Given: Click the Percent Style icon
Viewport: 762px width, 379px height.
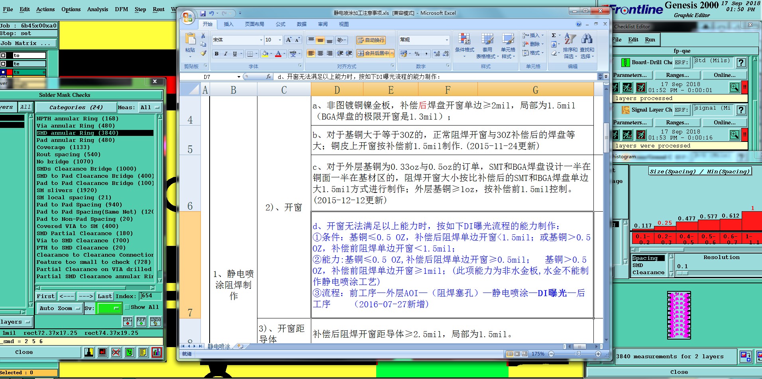Looking at the screenshot, I should (x=417, y=54).
